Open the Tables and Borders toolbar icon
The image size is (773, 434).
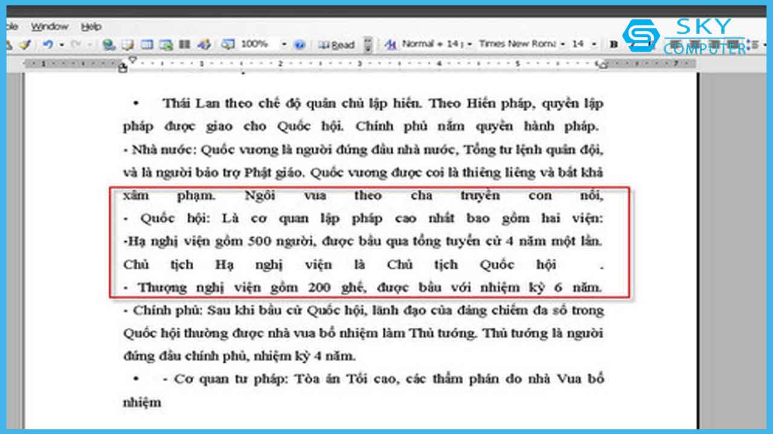tap(127, 45)
